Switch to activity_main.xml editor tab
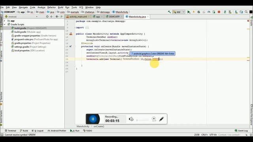Image resolution: width=253 pixels, height=142 pixels. pyautogui.click(x=78, y=17)
